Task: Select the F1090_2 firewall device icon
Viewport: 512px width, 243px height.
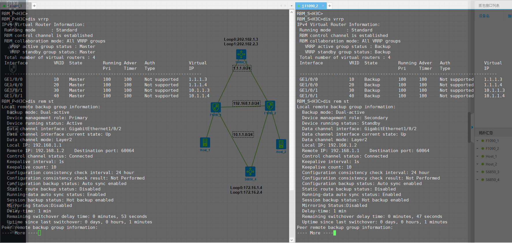Action: [270, 106]
